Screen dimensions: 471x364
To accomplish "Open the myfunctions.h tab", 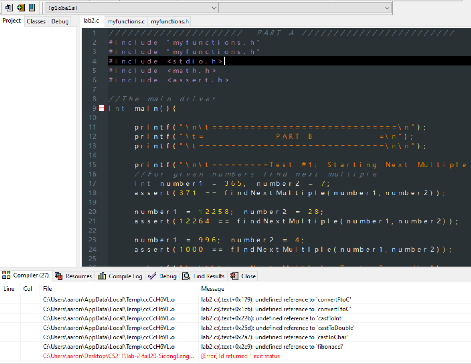I will [x=169, y=21].
